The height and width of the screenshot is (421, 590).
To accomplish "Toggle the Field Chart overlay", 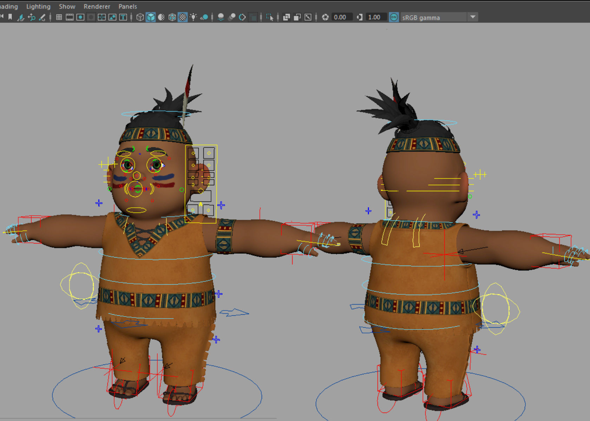I will 102,17.
